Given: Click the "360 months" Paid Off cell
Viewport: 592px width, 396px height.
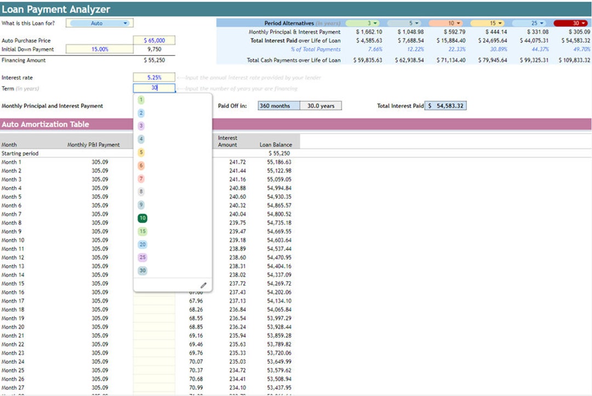Looking at the screenshot, I should coord(278,105).
